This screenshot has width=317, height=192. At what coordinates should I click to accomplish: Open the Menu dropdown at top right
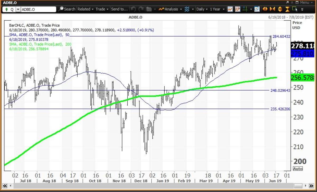click(305, 2)
